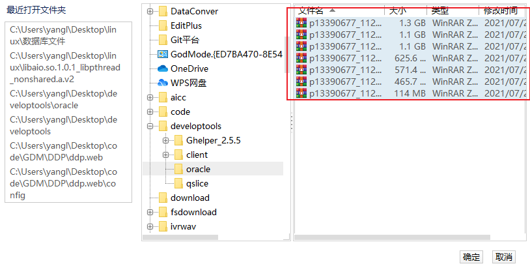
Task: Click the OneDrive cloud icon in tree
Action: tap(163, 68)
